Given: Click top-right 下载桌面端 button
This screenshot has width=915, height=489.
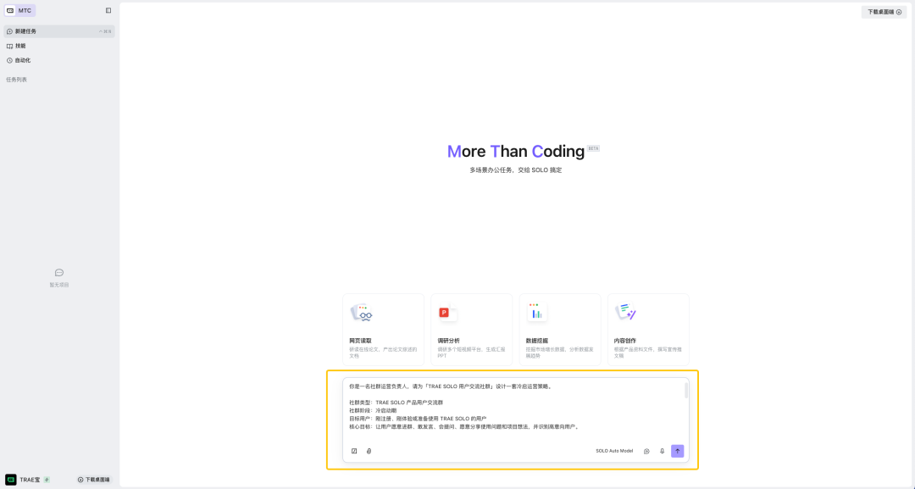Looking at the screenshot, I should click(x=884, y=12).
